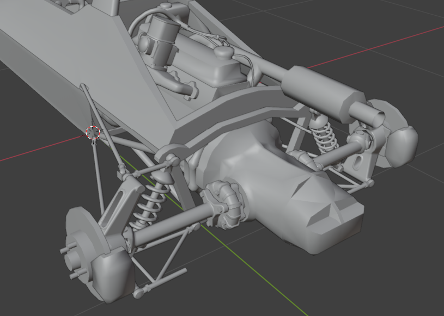Screen dimensions: 444x316
Task: Select the right rear brake caliper
Action: 403,146
